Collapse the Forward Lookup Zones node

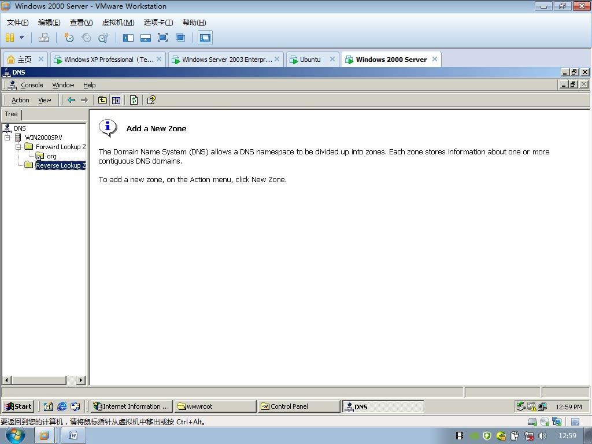(x=18, y=147)
